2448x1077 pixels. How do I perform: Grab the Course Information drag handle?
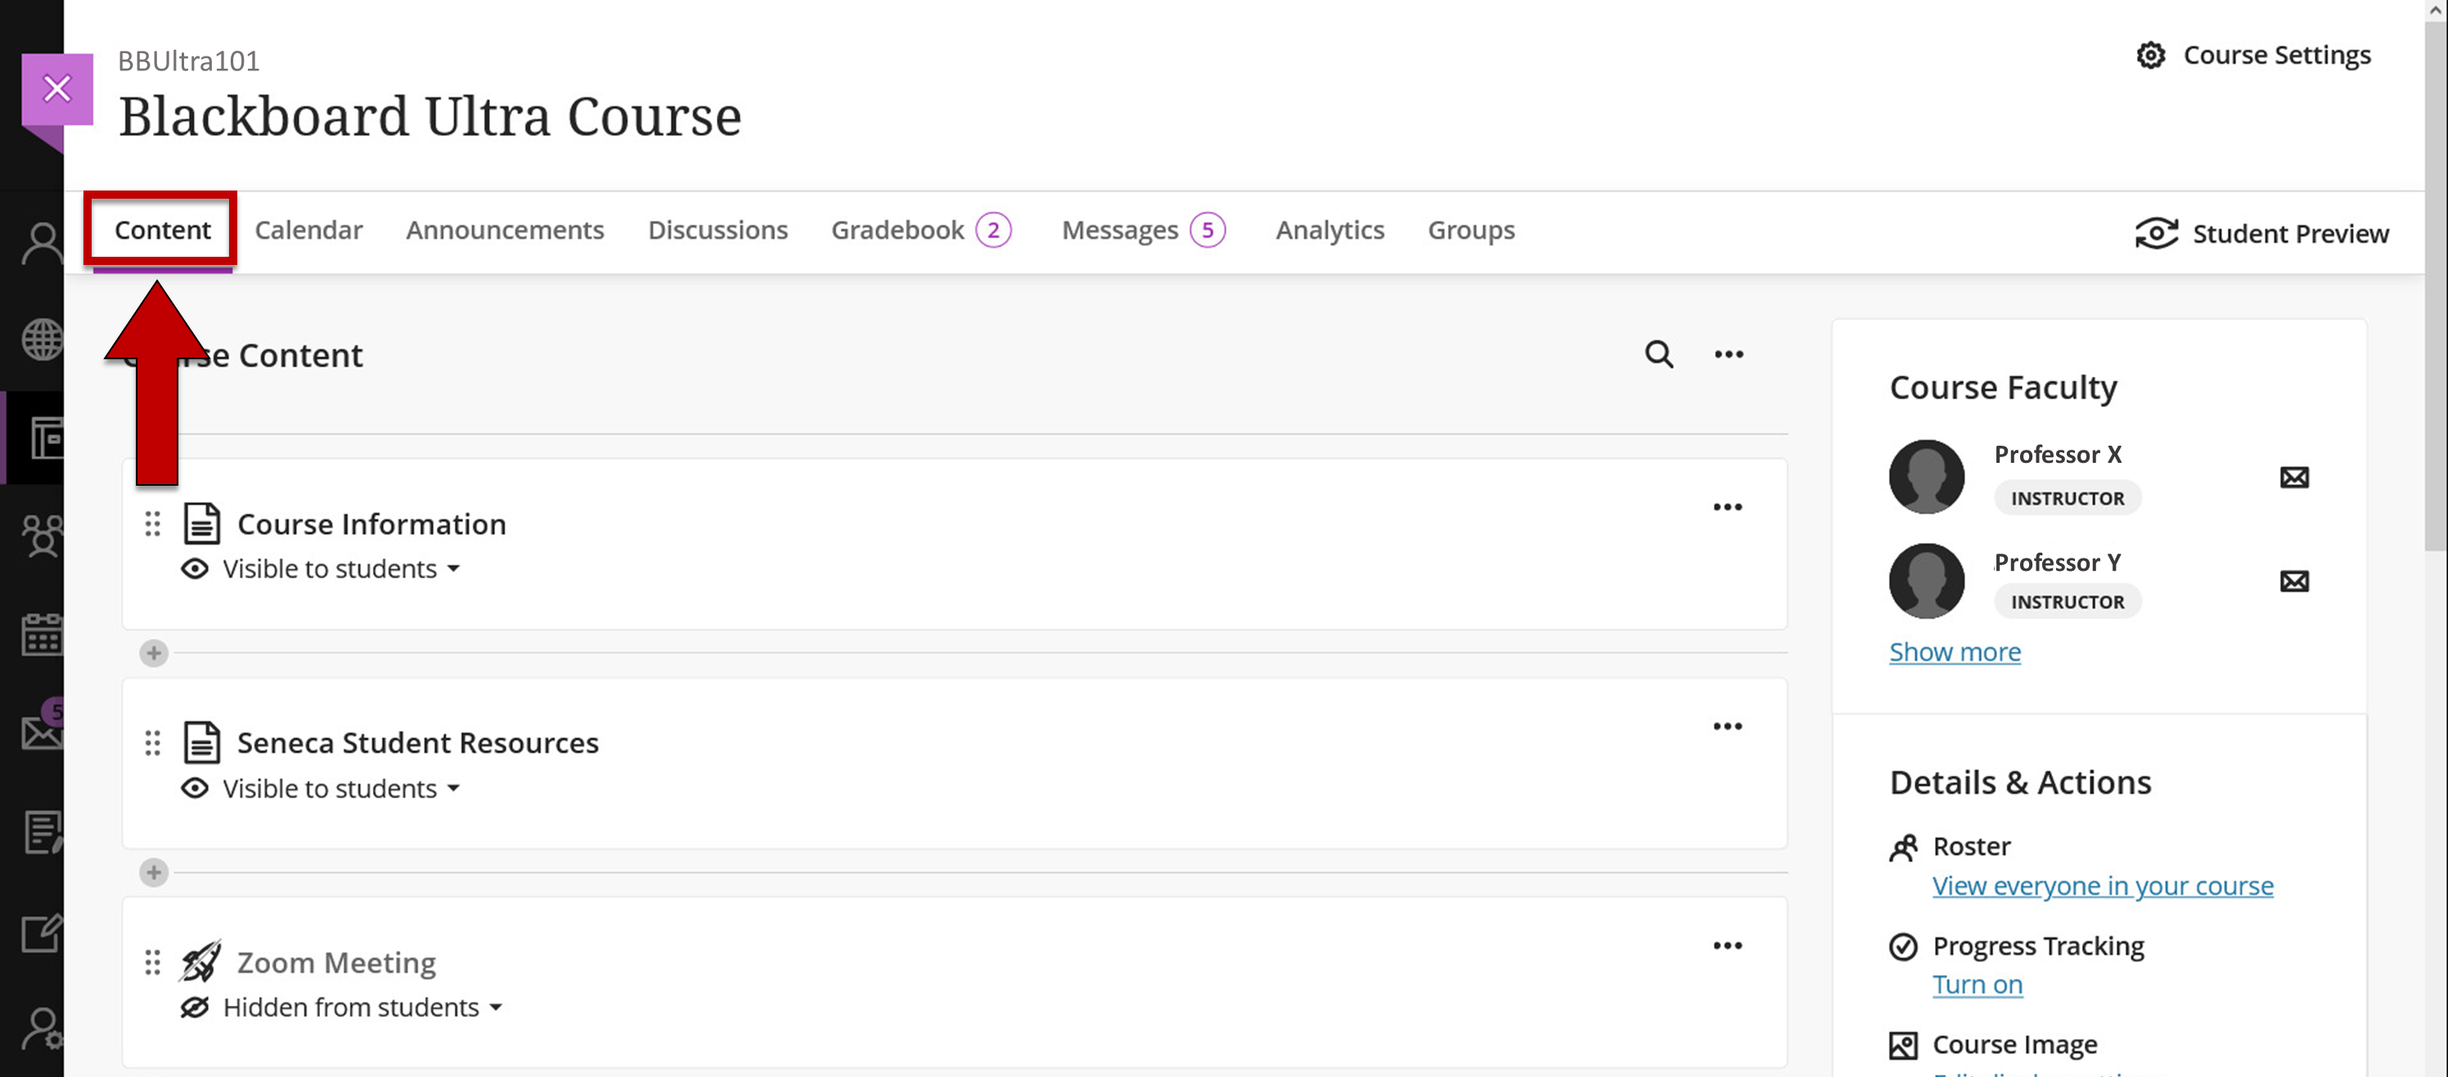[x=152, y=523]
